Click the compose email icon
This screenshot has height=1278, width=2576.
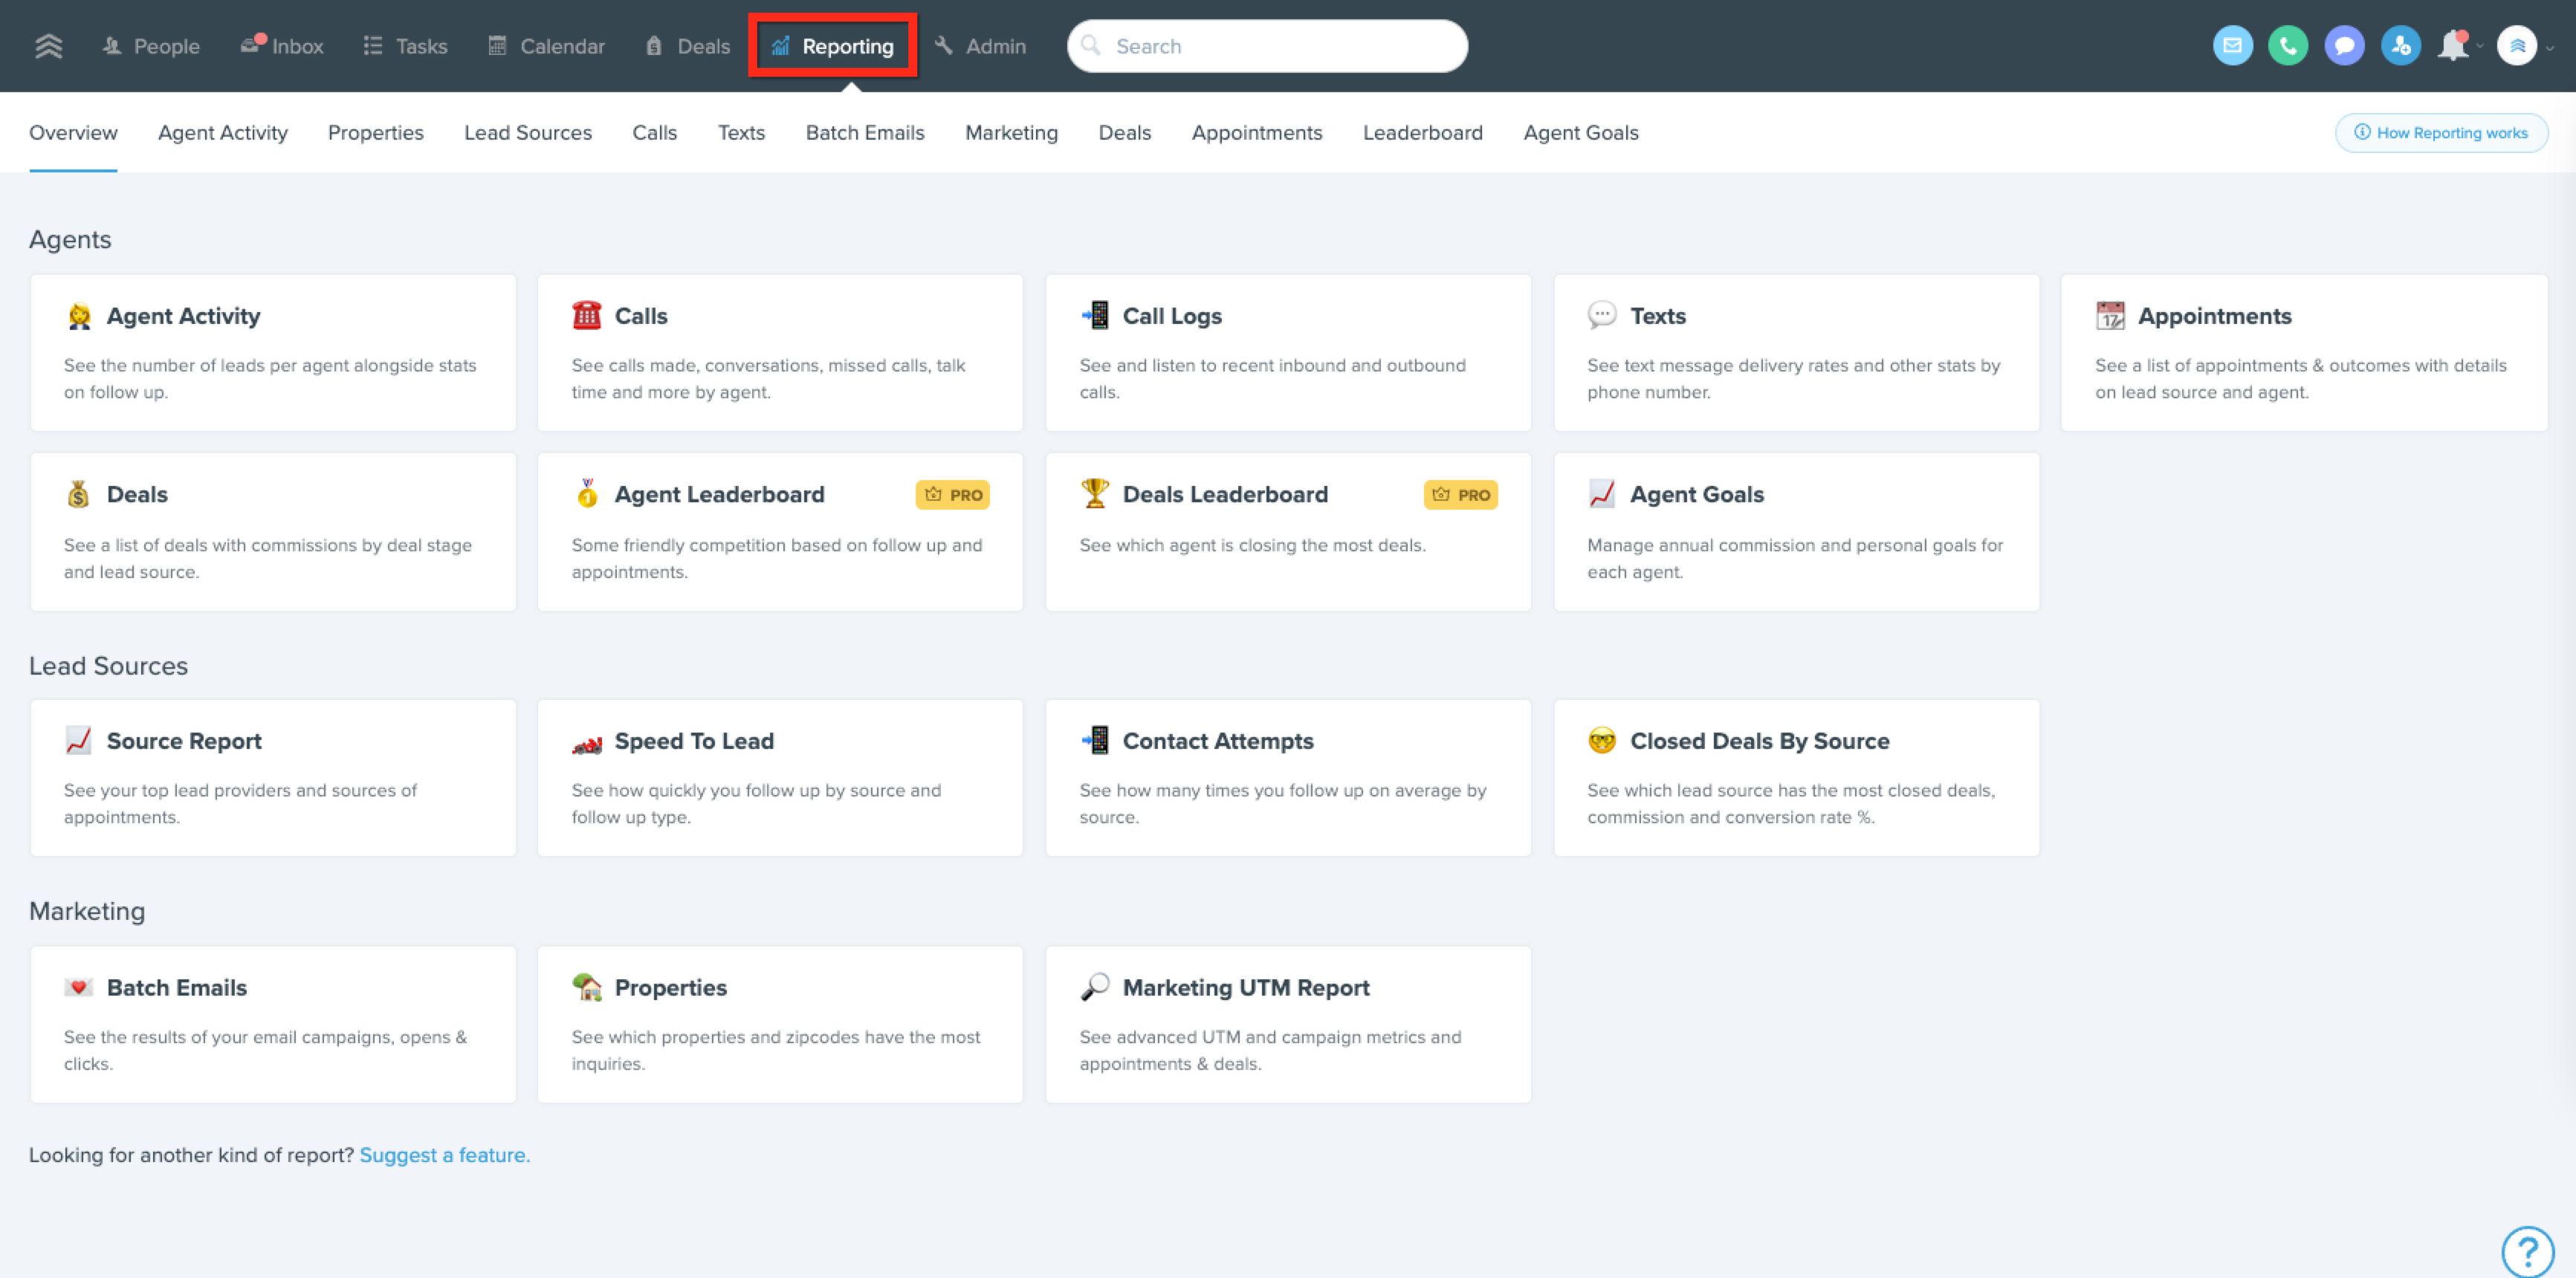(x=2232, y=46)
